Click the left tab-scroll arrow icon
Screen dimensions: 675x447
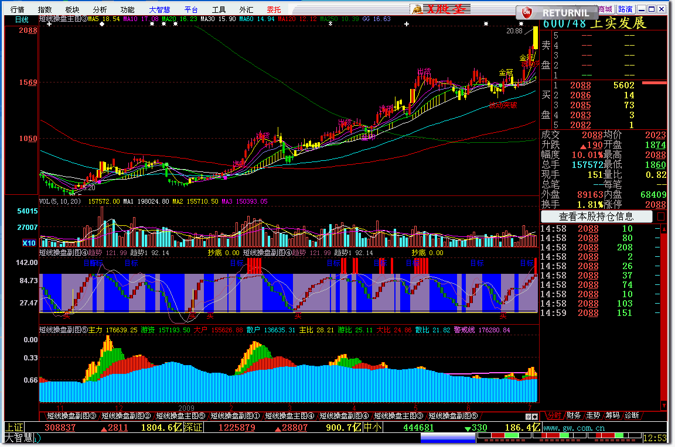click(x=529, y=417)
